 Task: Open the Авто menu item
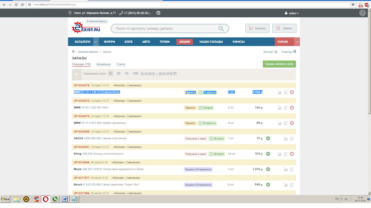click(146, 42)
